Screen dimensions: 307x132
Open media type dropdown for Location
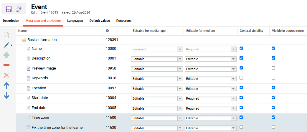(x=180, y=89)
